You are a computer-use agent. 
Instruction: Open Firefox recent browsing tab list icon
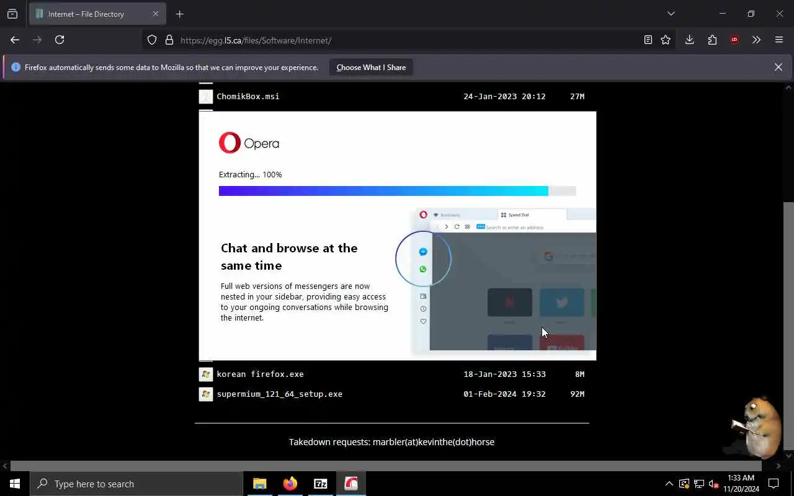tap(12, 14)
